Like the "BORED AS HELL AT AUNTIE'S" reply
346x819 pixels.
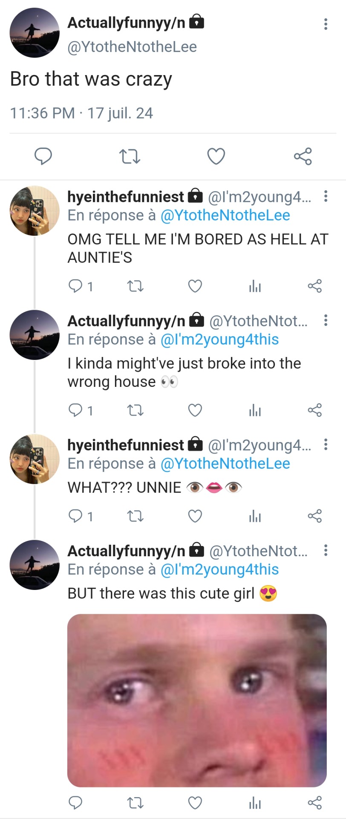[x=195, y=286]
